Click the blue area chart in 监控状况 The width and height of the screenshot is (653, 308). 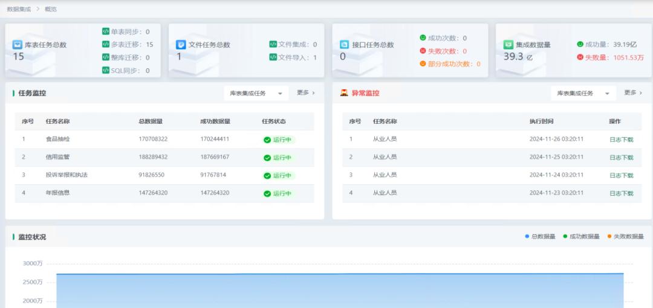(340, 291)
